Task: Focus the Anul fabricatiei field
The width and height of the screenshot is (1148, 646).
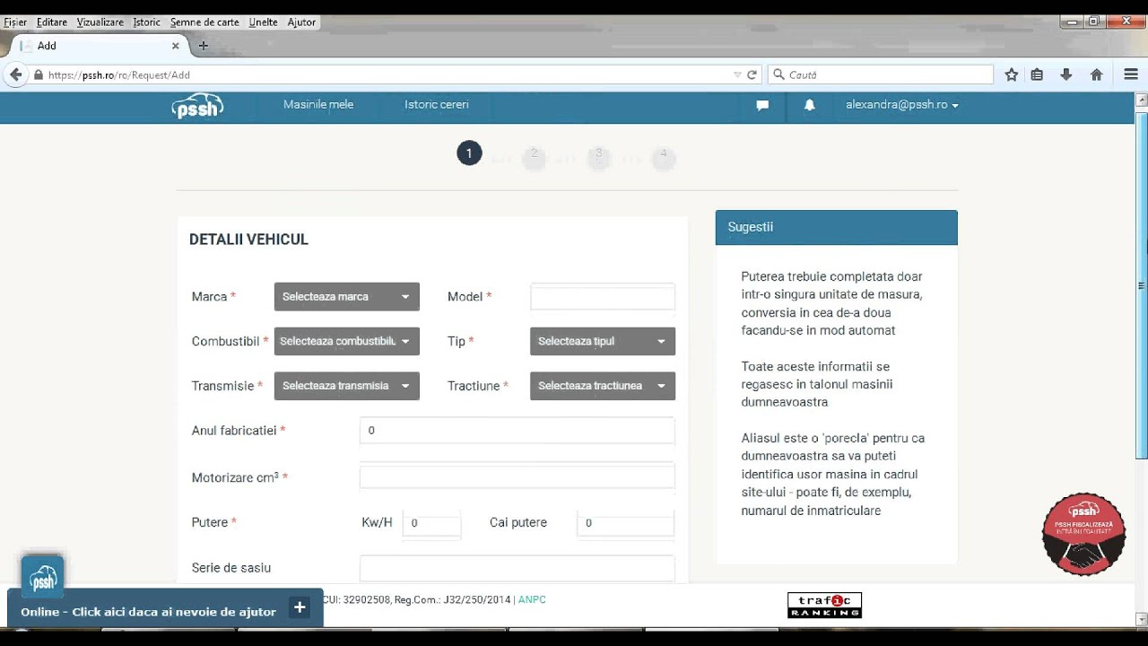Action: coord(517,431)
